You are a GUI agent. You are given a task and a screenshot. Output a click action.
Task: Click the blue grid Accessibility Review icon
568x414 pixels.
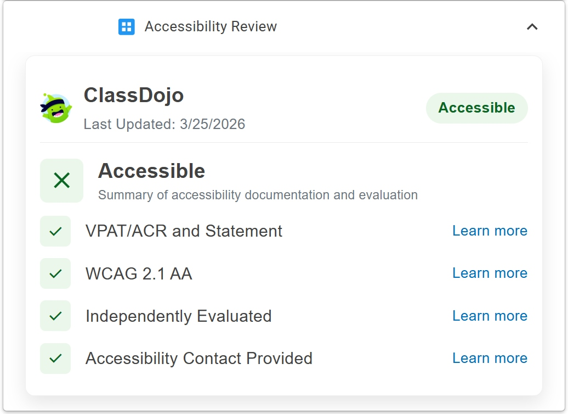point(126,26)
